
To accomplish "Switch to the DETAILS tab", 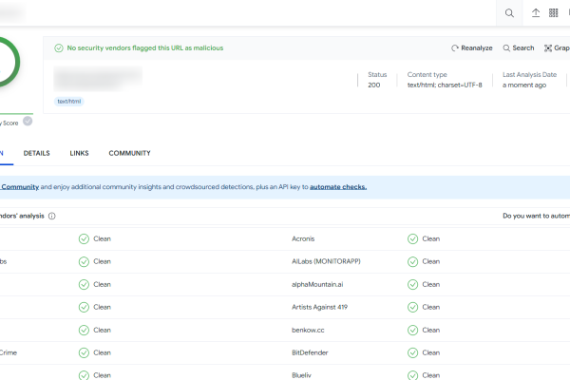I will pyautogui.click(x=37, y=153).
